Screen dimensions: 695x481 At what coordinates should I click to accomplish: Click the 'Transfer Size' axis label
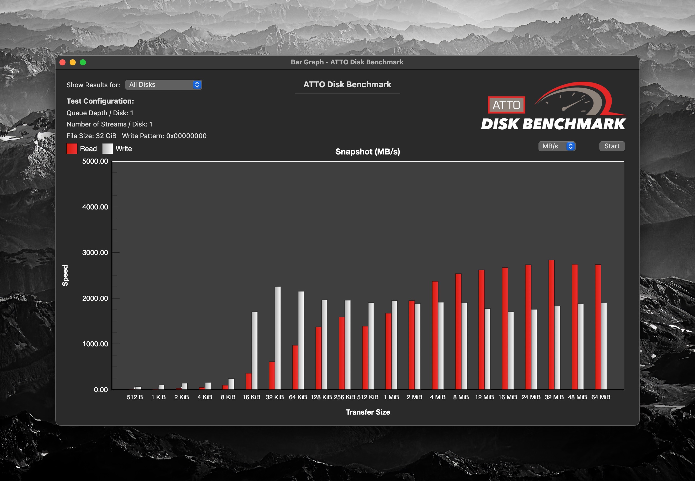pos(368,412)
